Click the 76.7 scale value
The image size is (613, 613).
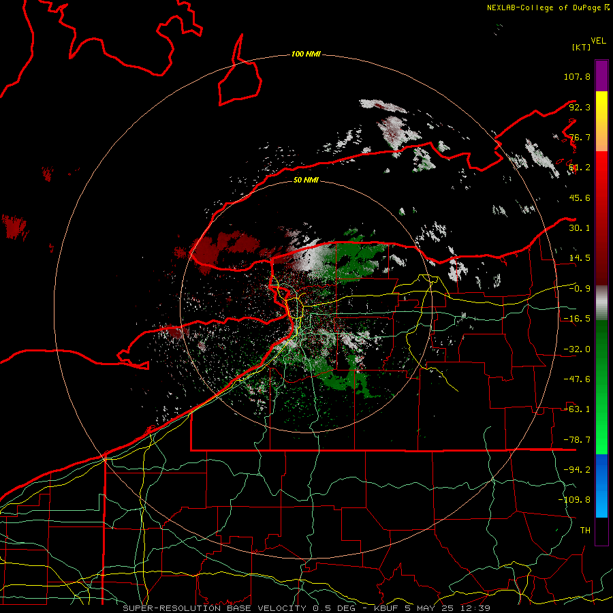[580, 137]
